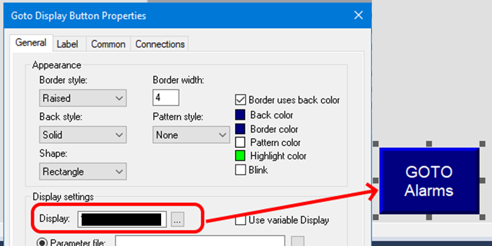Expand the Back style dropdown

[83, 135]
